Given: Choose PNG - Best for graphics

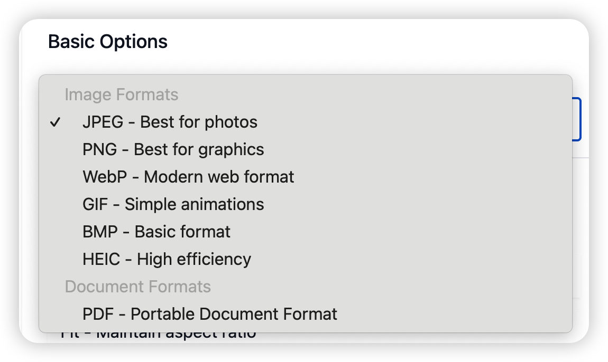Looking at the screenshot, I should (173, 149).
